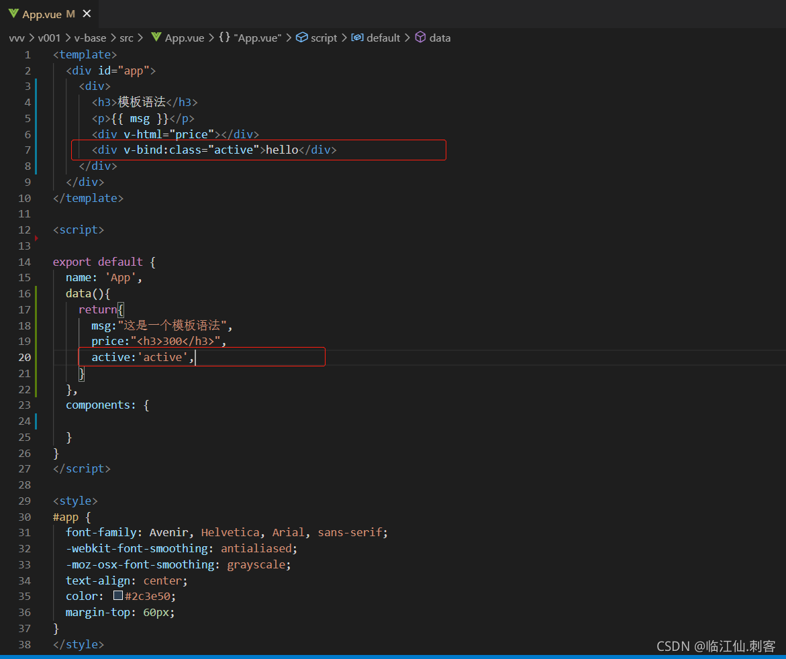
Task: Click 'v001' breadcrumb segment
Action: click(x=49, y=38)
